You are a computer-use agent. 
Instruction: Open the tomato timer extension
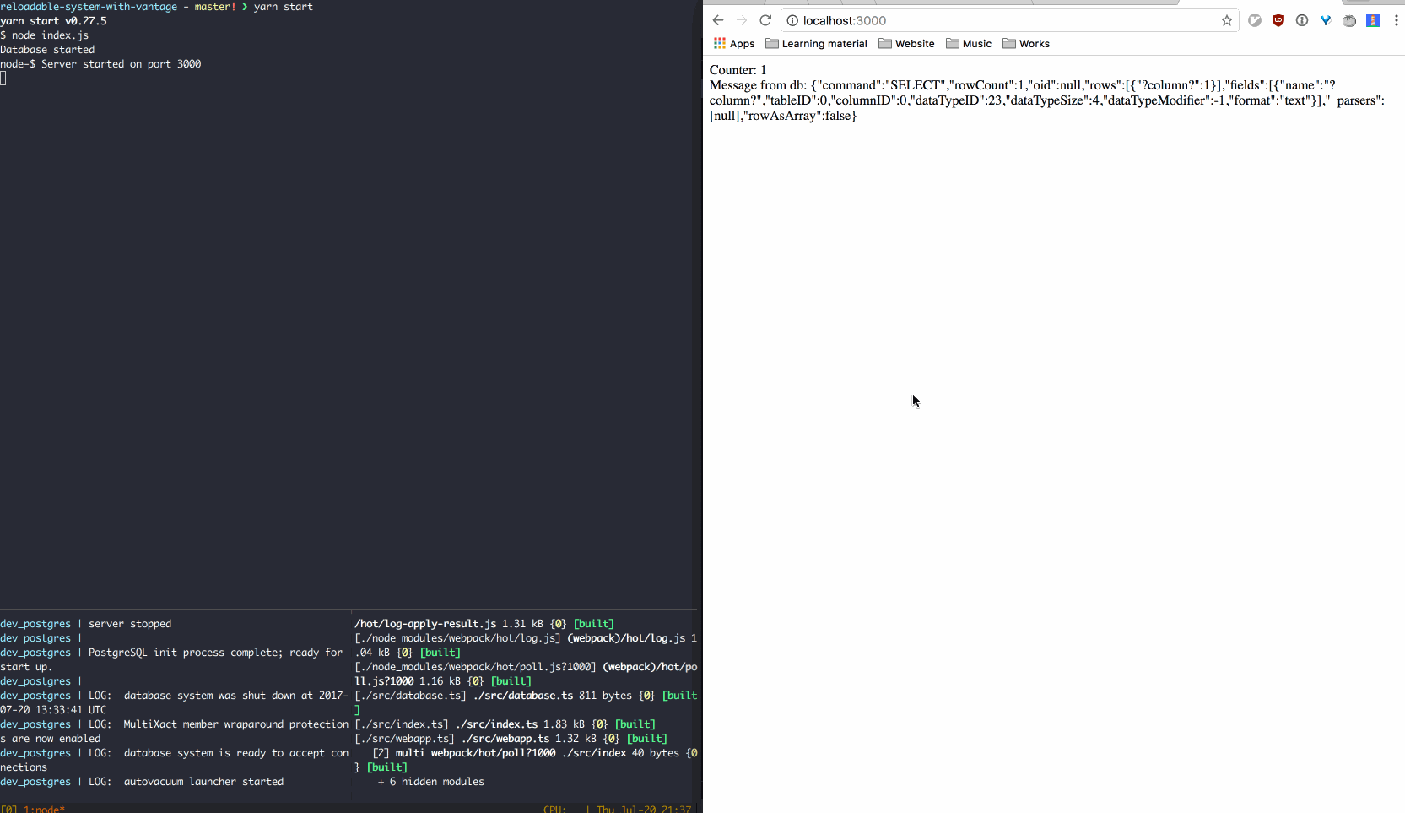pos(1349,20)
